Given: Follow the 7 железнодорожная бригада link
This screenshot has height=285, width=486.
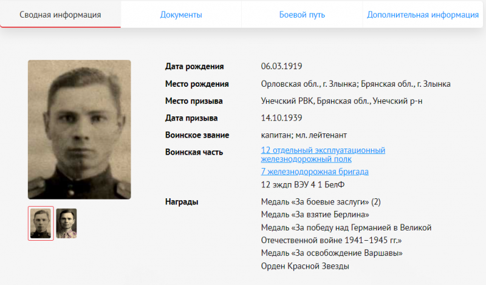Looking at the screenshot, I should tap(315, 172).
